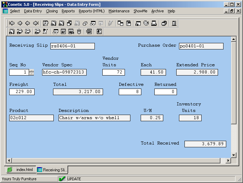Click the magnifier find icon in toolbar
Viewport: 243px width, 183px height.
46,23
